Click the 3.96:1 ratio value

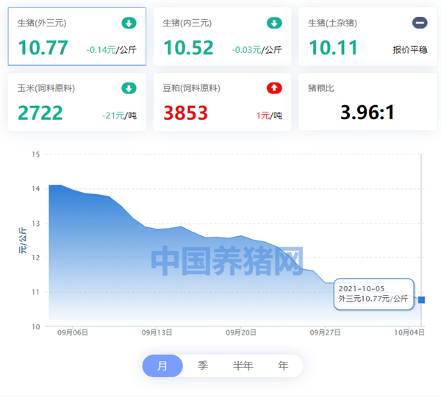click(x=367, y=113)
